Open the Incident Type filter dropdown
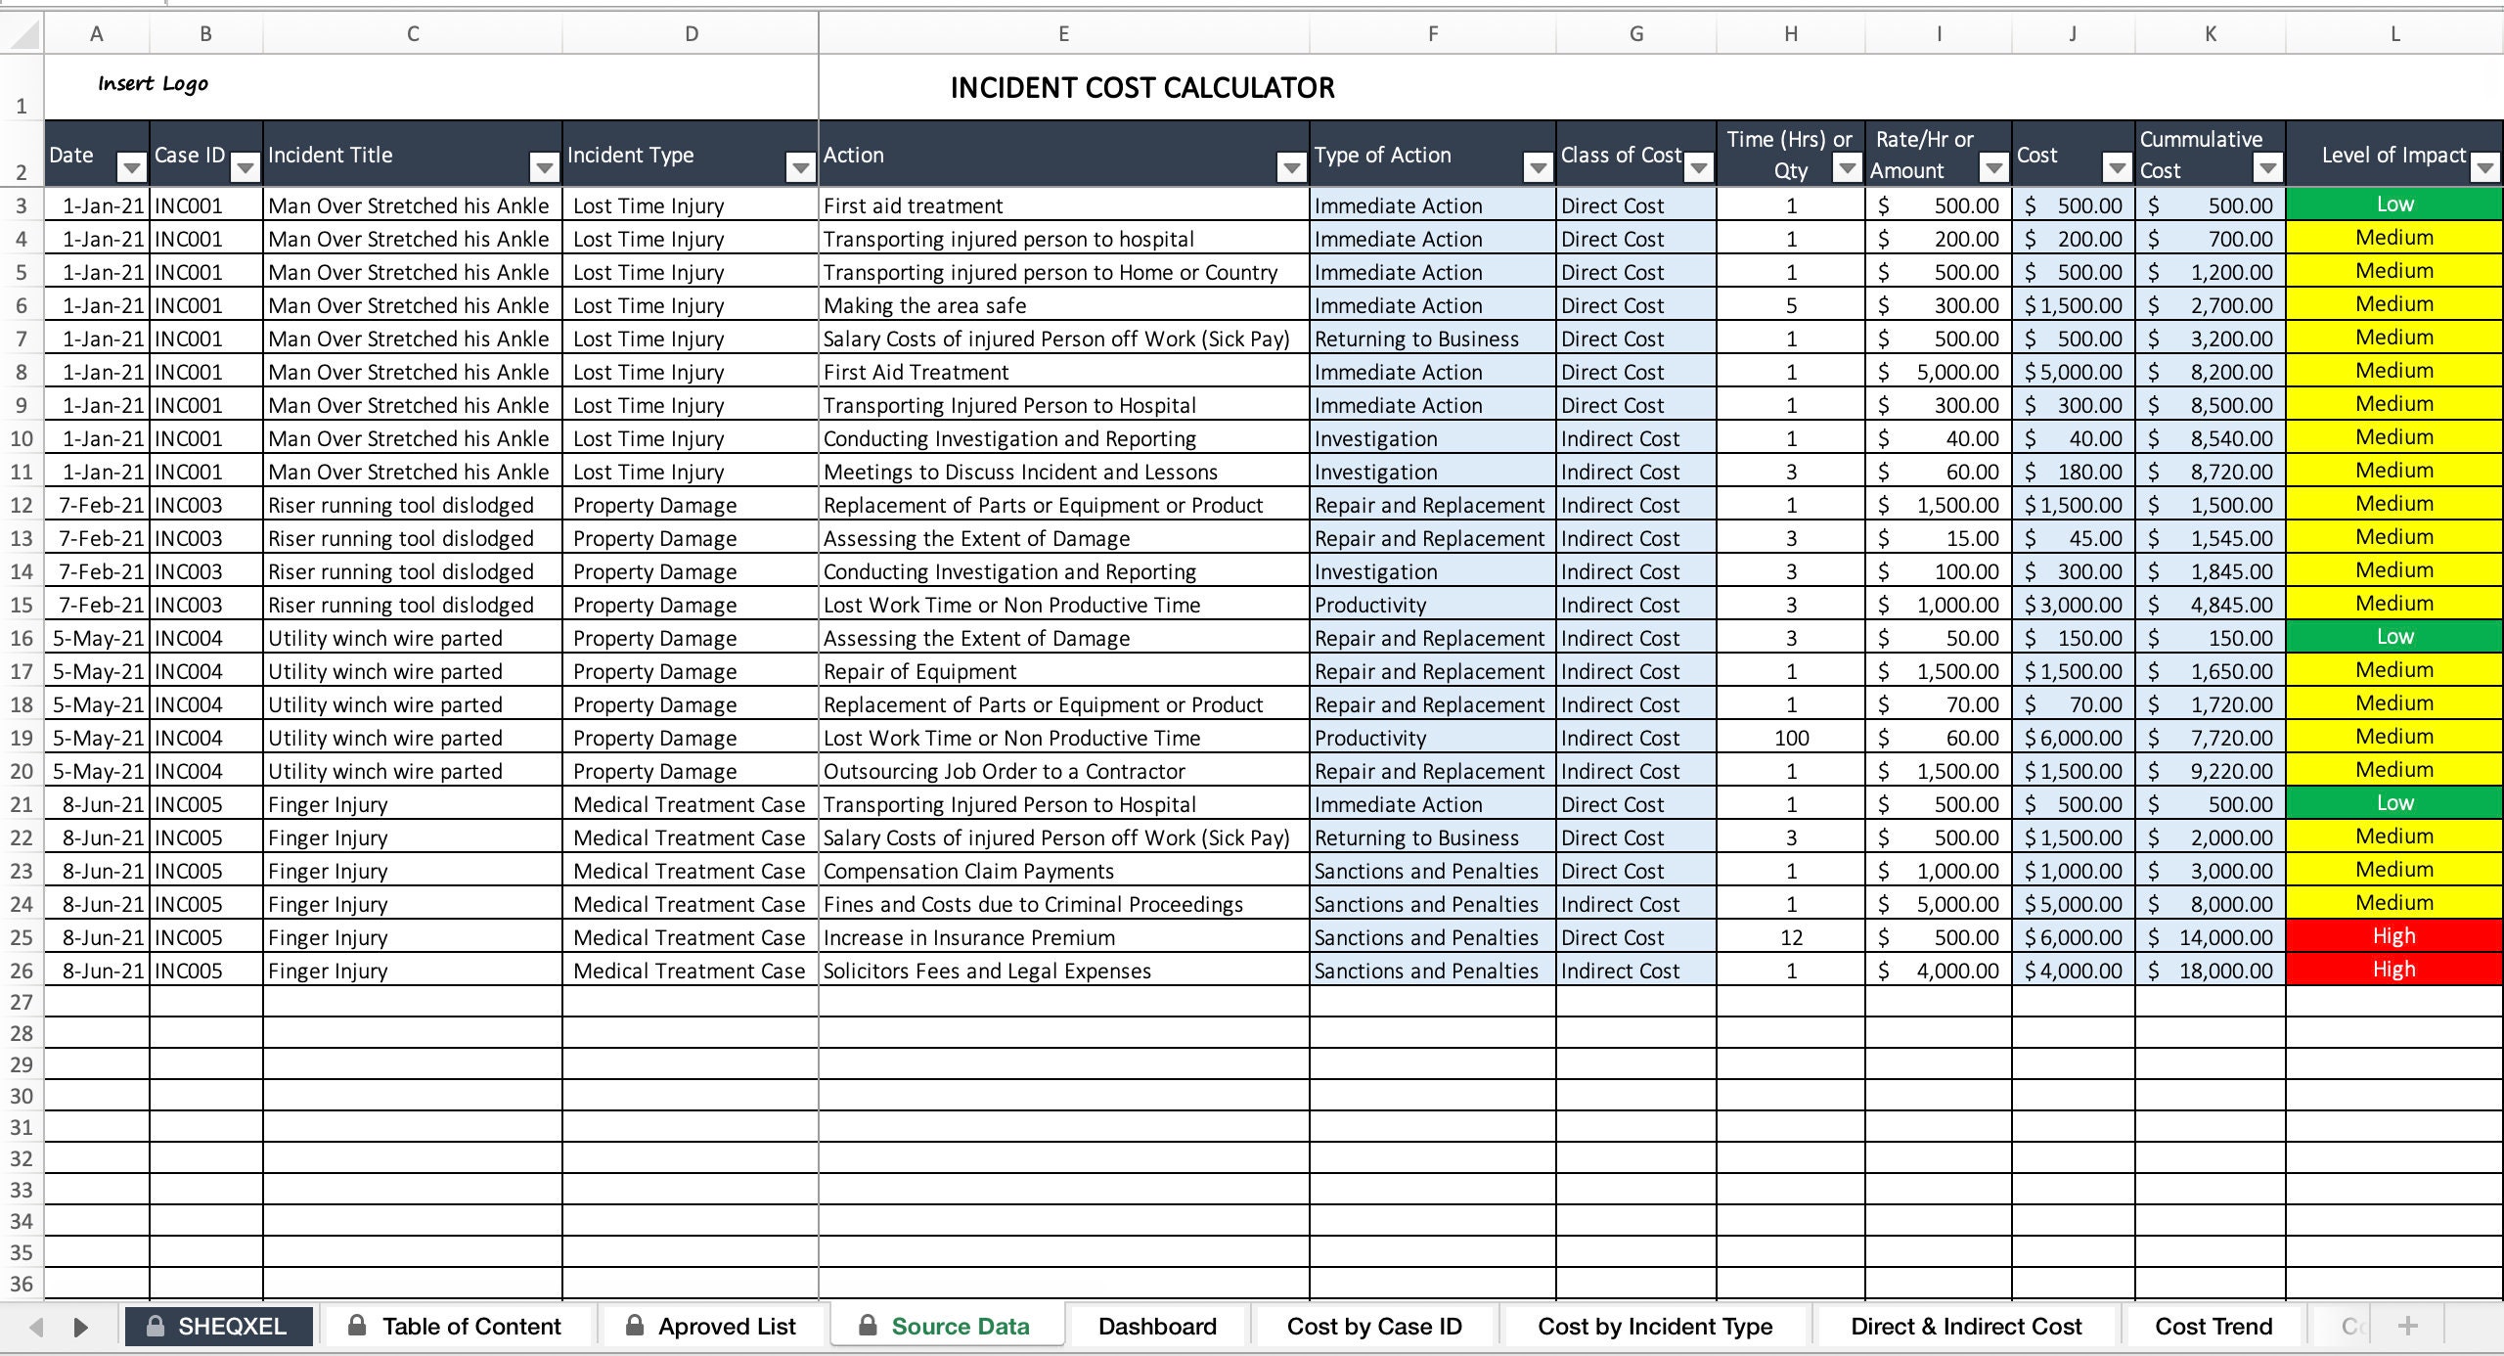This screenshot has height=1356, width=2504. [800, 167]
